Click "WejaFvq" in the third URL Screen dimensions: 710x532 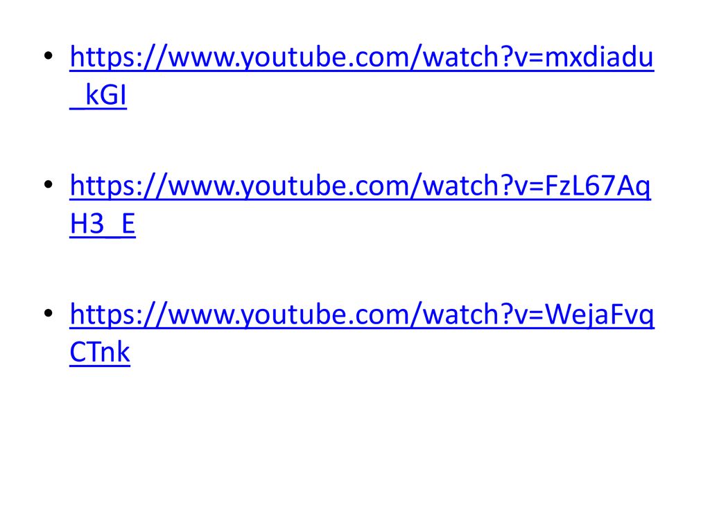[x=598, y=316]
